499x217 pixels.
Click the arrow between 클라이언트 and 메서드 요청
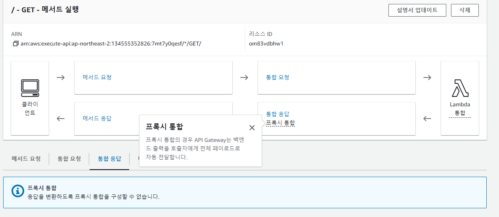tap(61, 77)
